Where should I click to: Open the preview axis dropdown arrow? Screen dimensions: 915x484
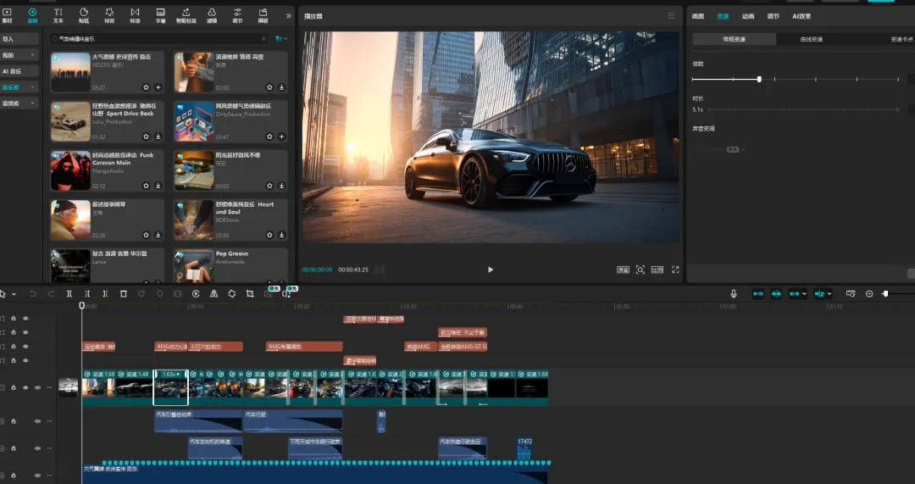click(829, 294)
